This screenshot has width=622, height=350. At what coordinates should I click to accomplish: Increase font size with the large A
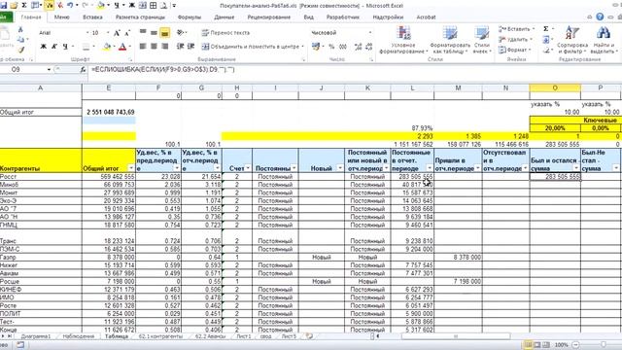click(117, 33)
